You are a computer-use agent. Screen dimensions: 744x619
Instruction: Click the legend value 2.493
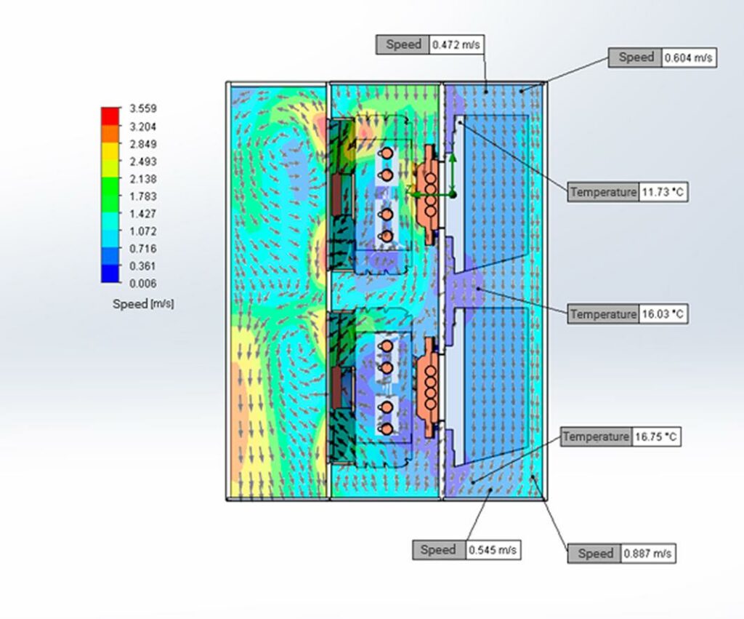coord(143,161)
